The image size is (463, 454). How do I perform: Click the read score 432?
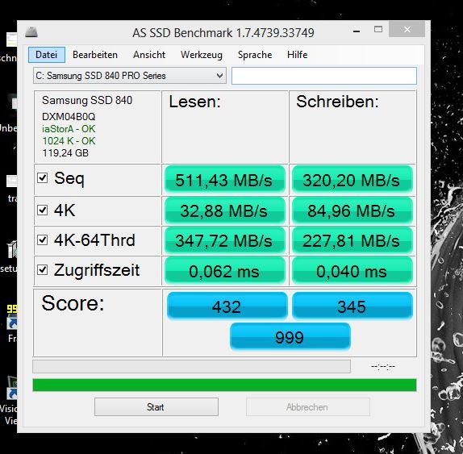(227, 306)
